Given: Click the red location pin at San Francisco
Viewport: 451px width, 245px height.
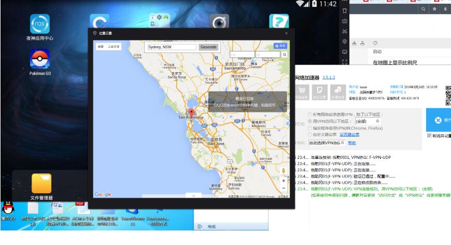Looking at the screenshot, I should [191, 114].
